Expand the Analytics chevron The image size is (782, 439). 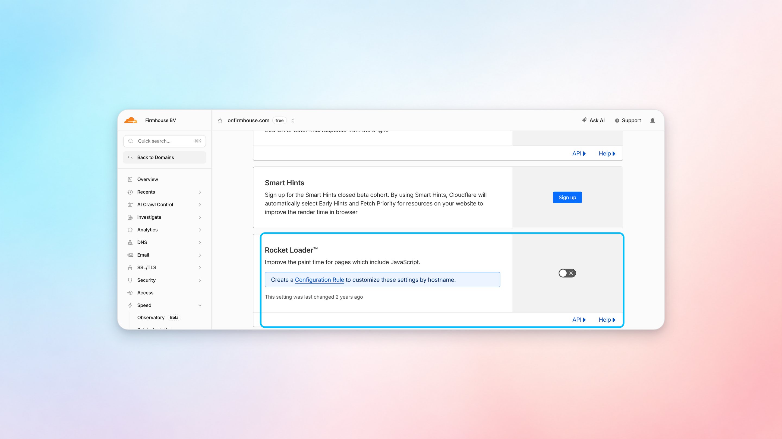click(200, 230)
